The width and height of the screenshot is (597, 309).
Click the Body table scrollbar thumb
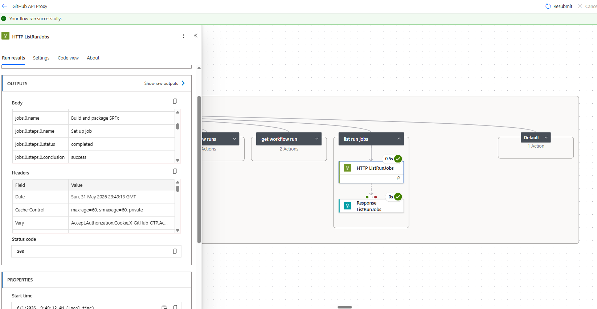point(177,126)
